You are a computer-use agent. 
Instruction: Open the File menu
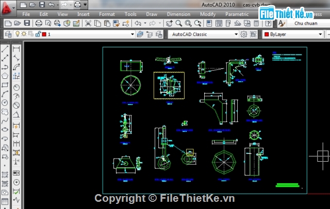(x=26, y=14)
